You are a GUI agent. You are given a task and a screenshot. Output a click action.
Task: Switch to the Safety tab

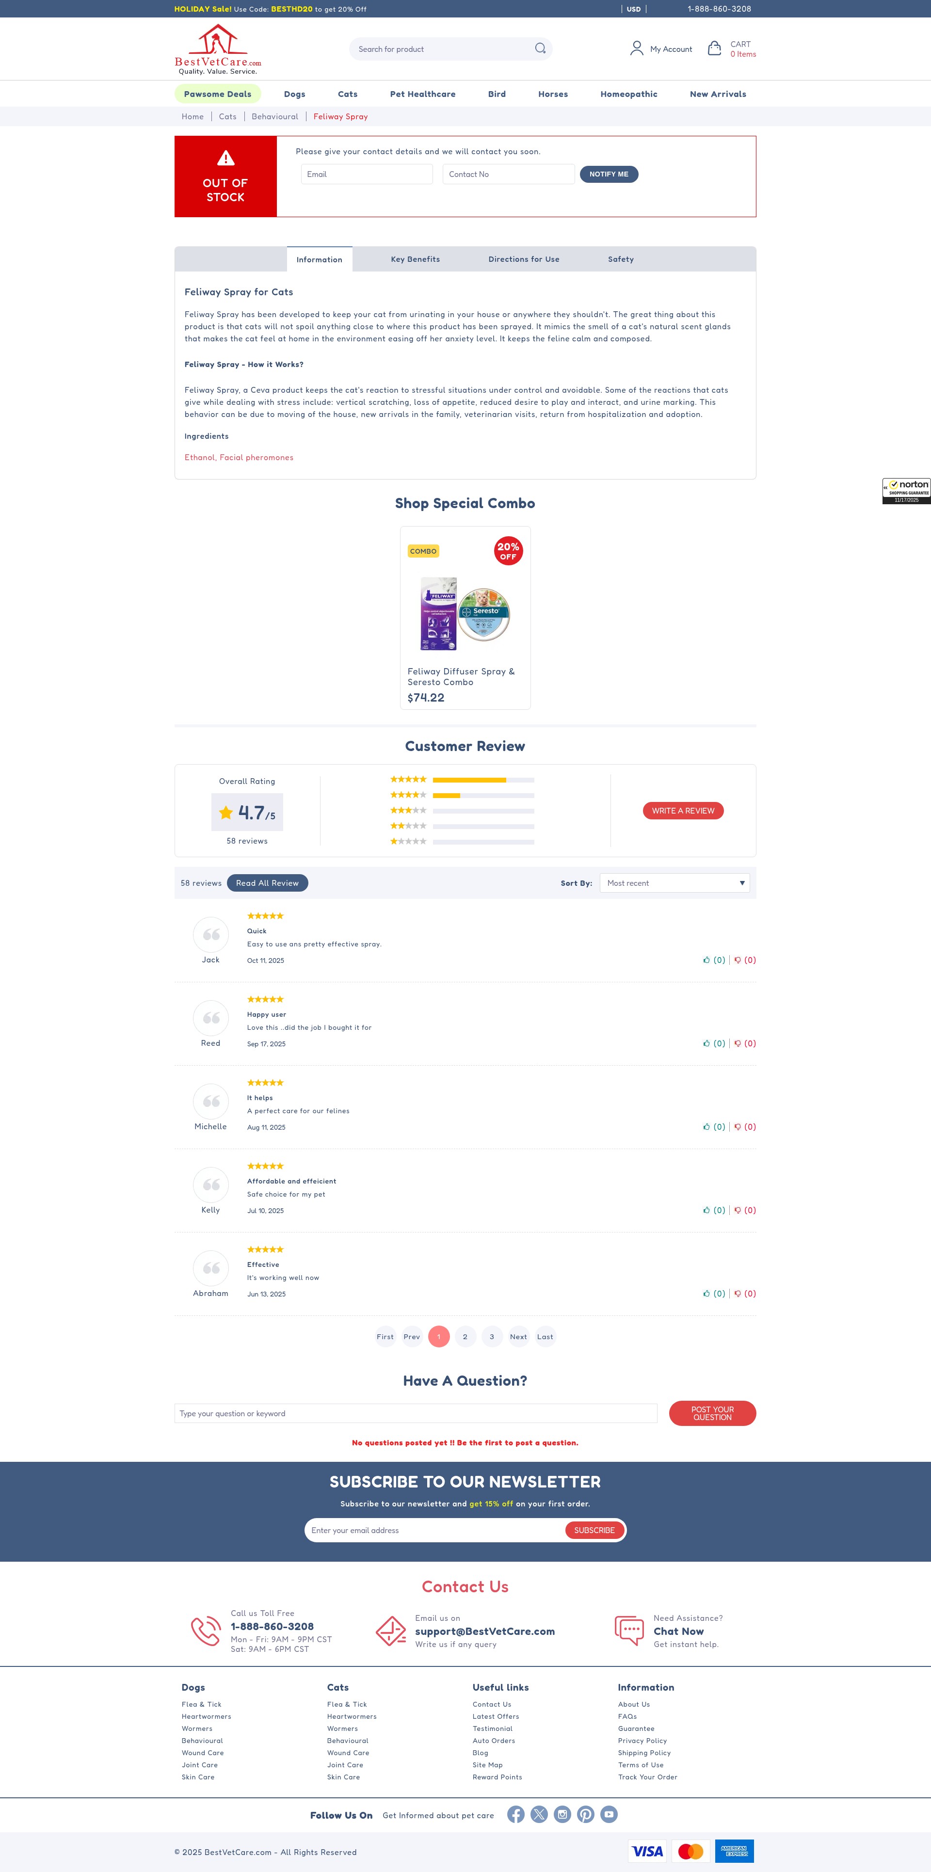pyautogui.click(x=621, y=259)
